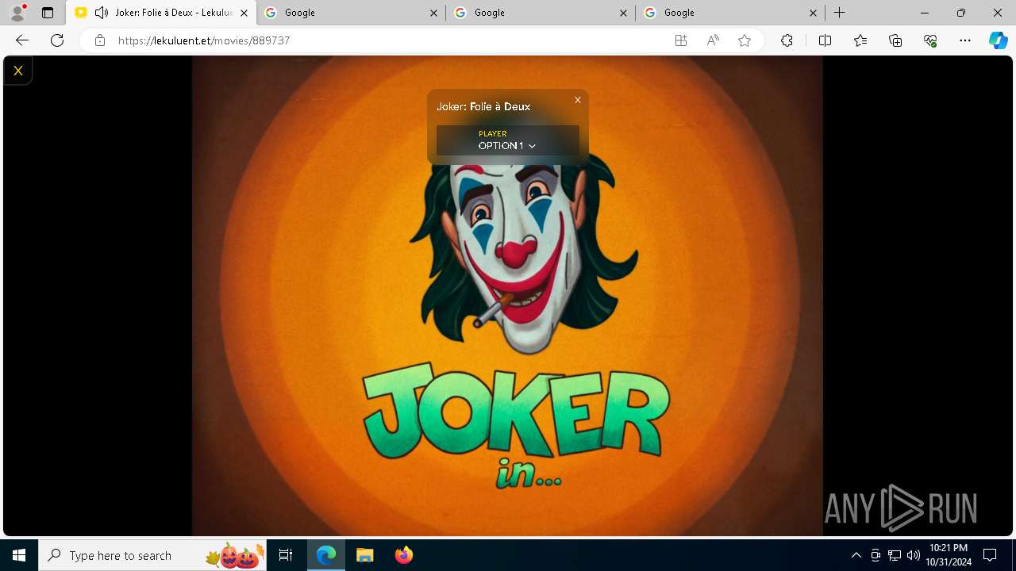Open the meet now tray icon
This screenshot has height=571, width=1016.
876,555
